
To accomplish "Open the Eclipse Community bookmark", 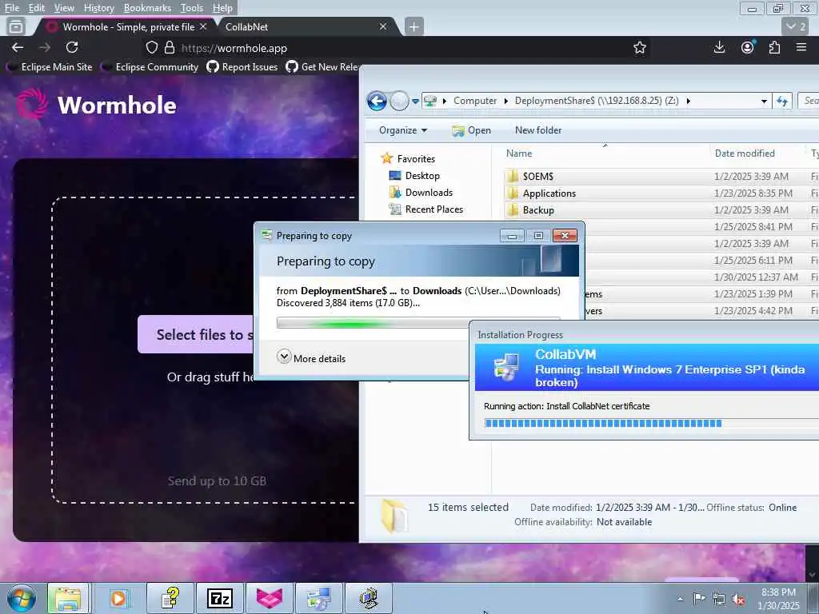I will click(150, 67).
